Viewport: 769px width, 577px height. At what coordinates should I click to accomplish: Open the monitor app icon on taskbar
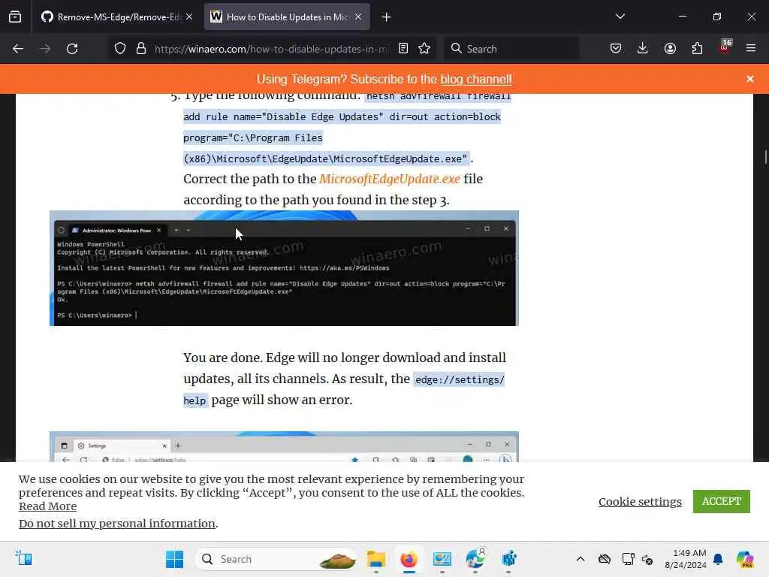tap(442, 559)
